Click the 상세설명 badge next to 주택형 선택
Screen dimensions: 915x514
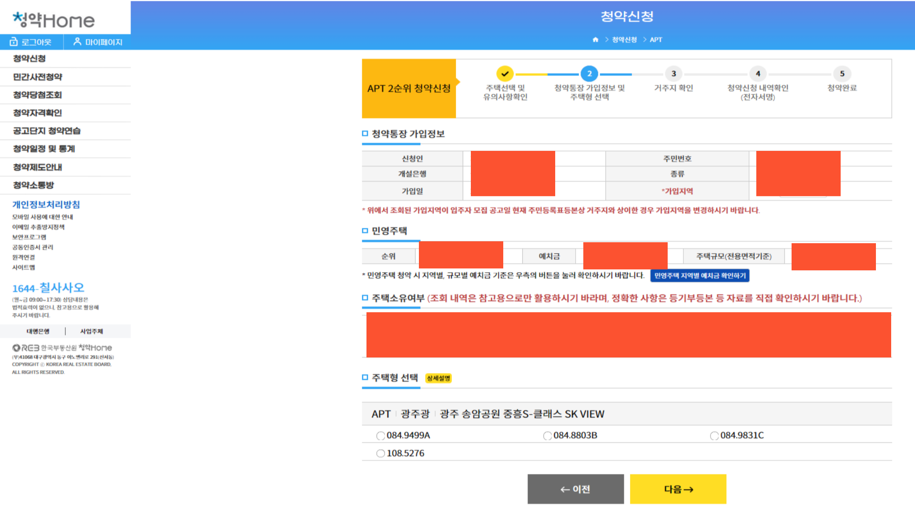438,378
